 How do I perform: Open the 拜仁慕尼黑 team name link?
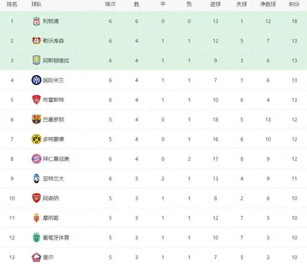coord(56,159)
